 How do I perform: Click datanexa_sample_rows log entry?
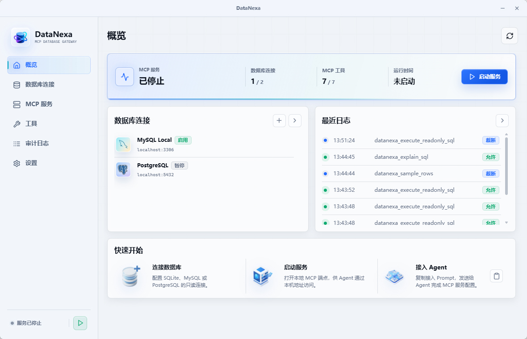click(411, 174)
